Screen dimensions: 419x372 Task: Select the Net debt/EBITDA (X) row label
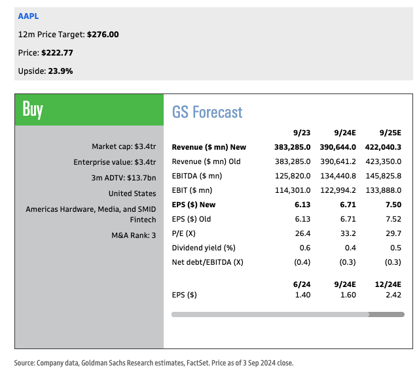click(x=207, y=262)
